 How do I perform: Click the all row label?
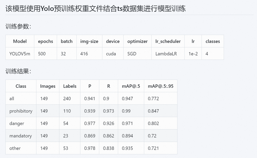[12, 98]
